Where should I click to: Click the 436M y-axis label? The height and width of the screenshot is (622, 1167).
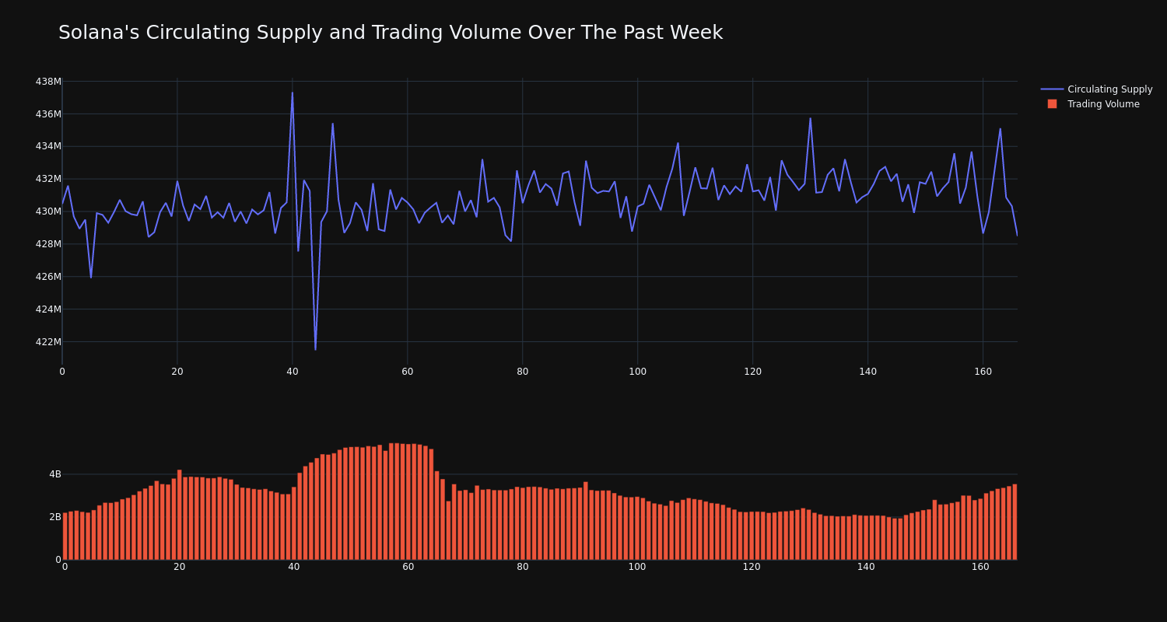pos(48,114)
